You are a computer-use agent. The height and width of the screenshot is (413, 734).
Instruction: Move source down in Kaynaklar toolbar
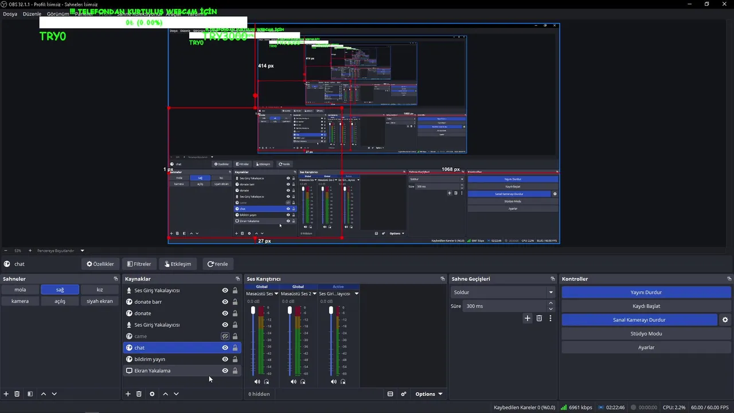click(x=176, y=394)
